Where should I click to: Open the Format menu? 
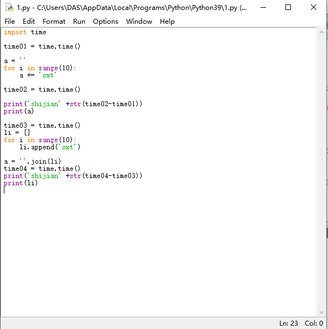(54, 22)
